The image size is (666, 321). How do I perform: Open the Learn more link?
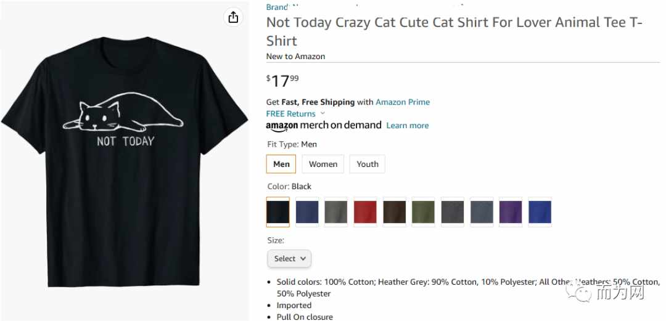(408, 126)
